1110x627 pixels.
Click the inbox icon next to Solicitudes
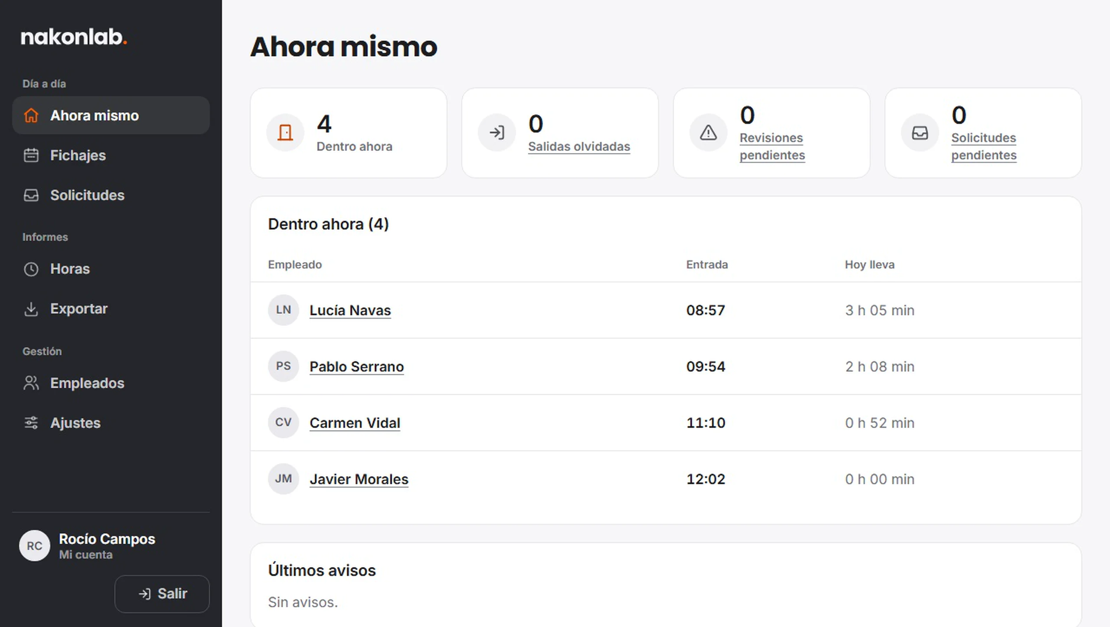(x=31, y=195)
